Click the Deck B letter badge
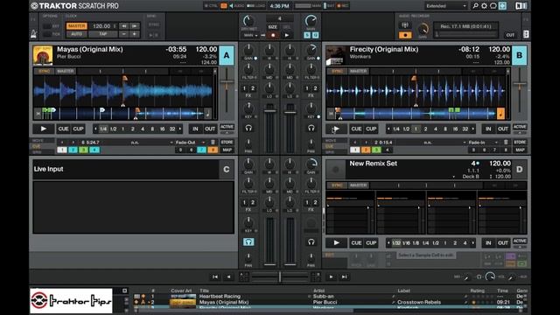Viewport: 560px width, 315px height. (x=519, y=55)
